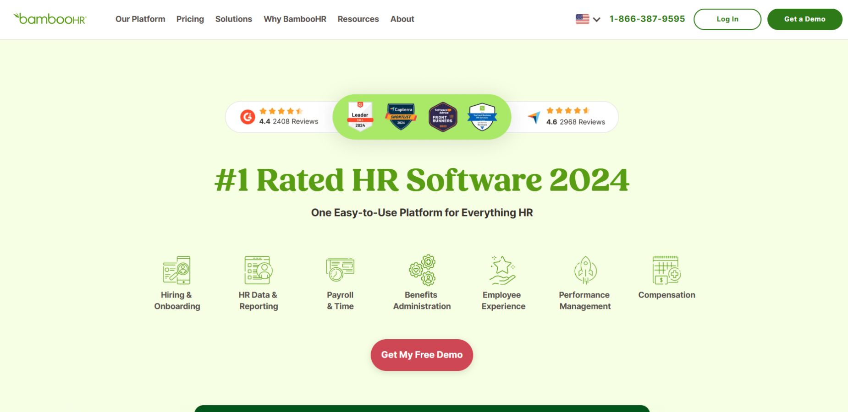Click the Get My Free Demo button

pos(422,355)
